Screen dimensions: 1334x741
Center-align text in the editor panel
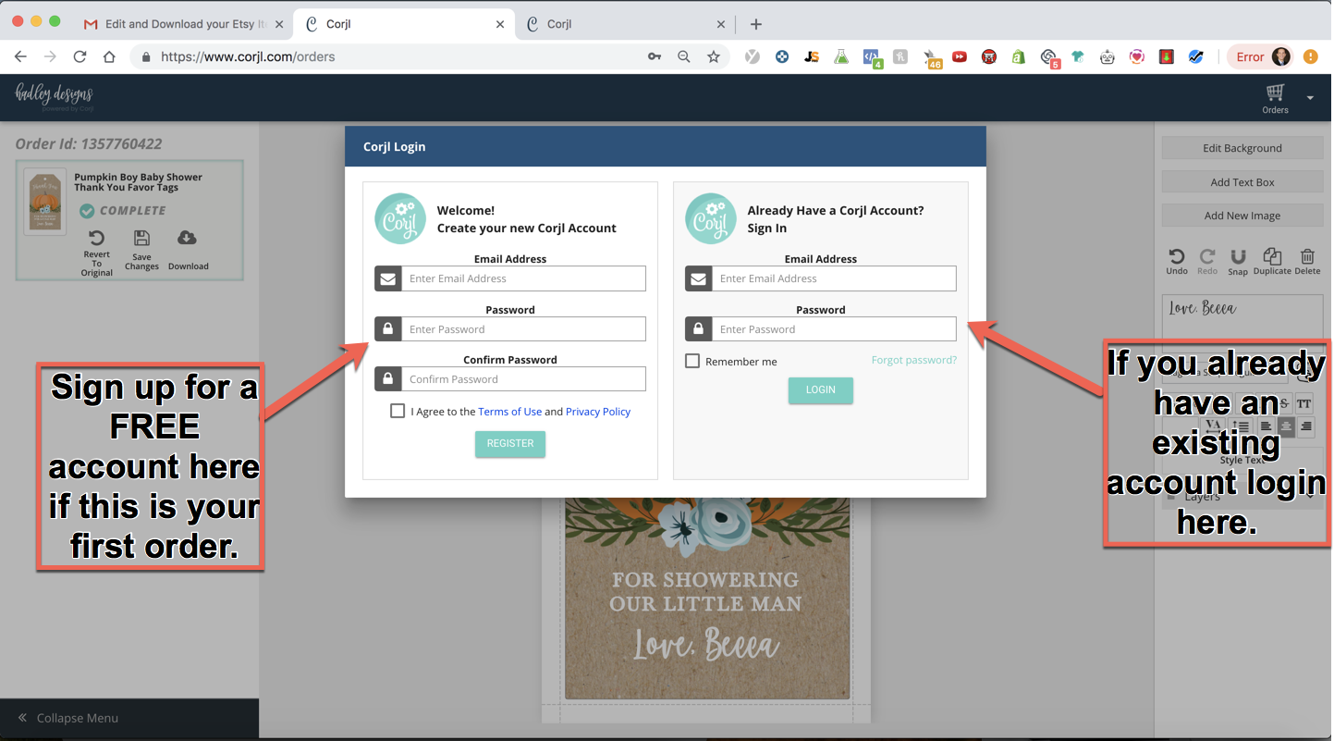[x=1286, y=426]
